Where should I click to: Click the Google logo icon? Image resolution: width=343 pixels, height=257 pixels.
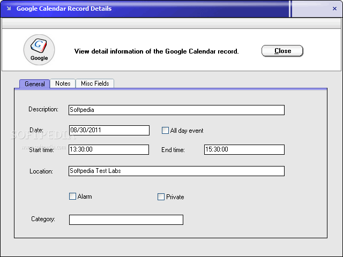point(39,50)
